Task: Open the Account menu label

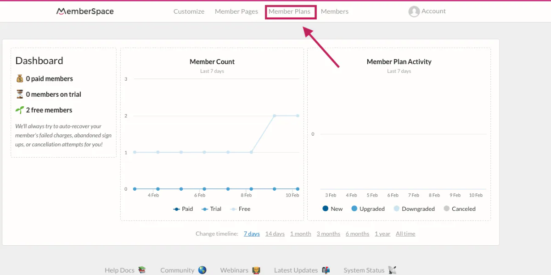Action: point(433,11)
